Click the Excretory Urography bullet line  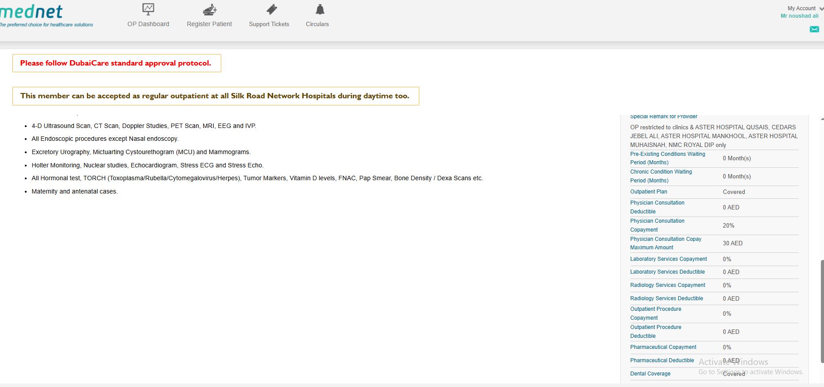pos(141,152)
